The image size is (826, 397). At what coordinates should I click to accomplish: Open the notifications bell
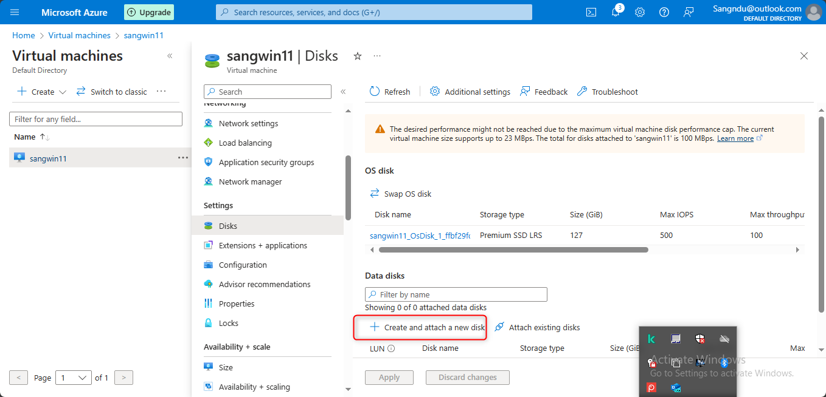(x=616, y=12)
